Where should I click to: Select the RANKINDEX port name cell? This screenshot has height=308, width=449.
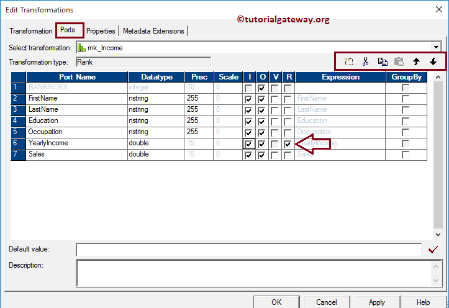tap(77, 88)
